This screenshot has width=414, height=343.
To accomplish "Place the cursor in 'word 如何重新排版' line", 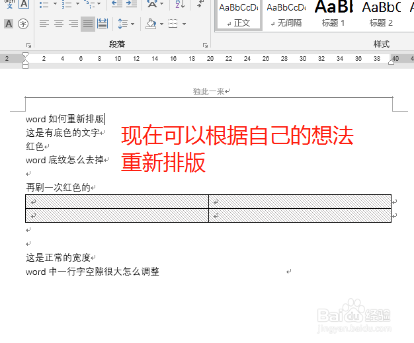I will (x=65, y=119).
